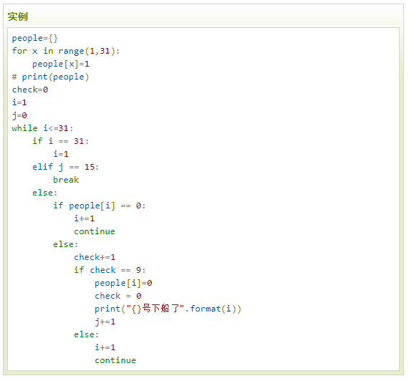The width and height of the screenshot is (409, 381).
Task: Click the last continue statement
Action: click(115, 360)
